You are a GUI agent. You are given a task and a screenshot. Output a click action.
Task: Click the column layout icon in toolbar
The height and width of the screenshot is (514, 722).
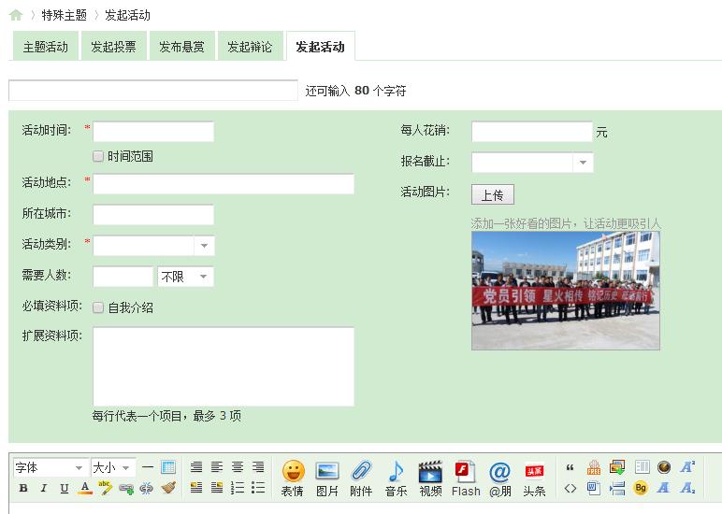[642, 467]
